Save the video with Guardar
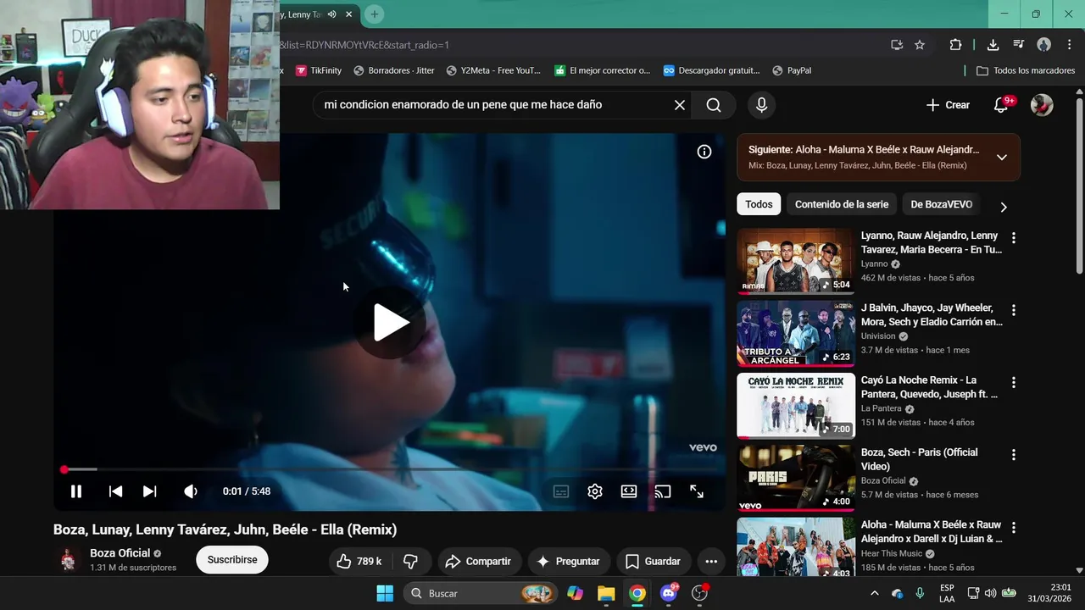Screen dimensions: 1085x610 653,561
